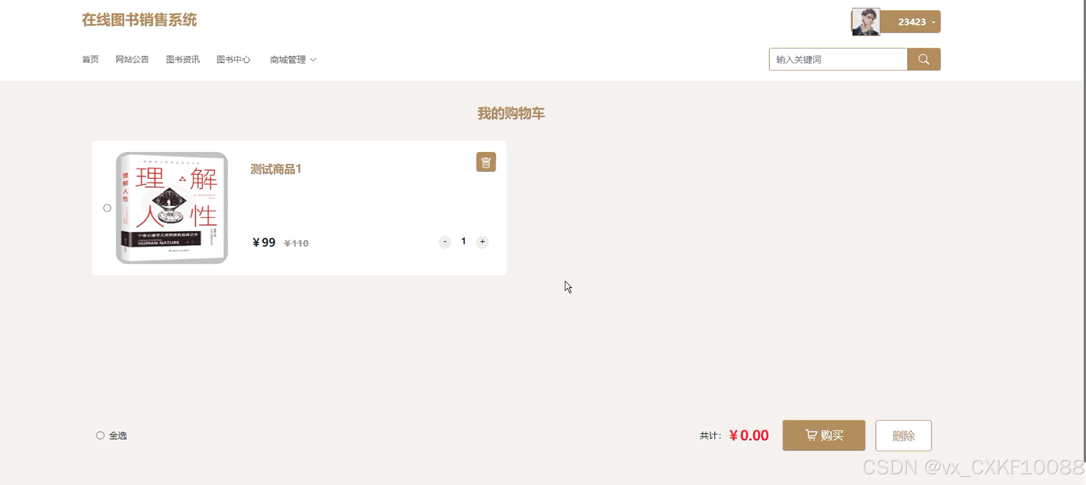Click the minus quantity button
The height and width of the screenshot is (485, 1086).
click(x=445, y=242)
